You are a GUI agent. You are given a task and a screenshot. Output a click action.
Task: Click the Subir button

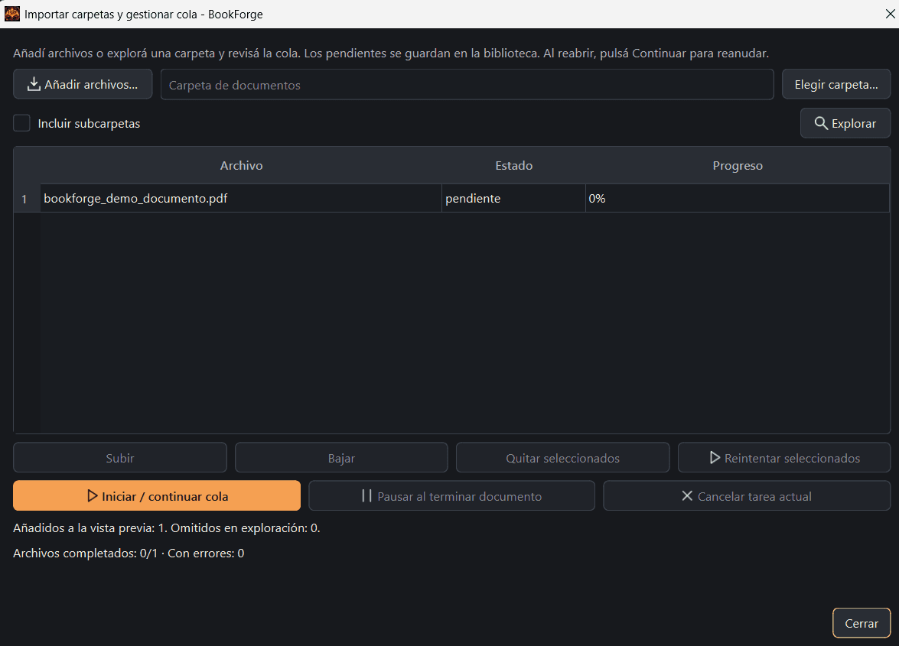coord(120,458)
